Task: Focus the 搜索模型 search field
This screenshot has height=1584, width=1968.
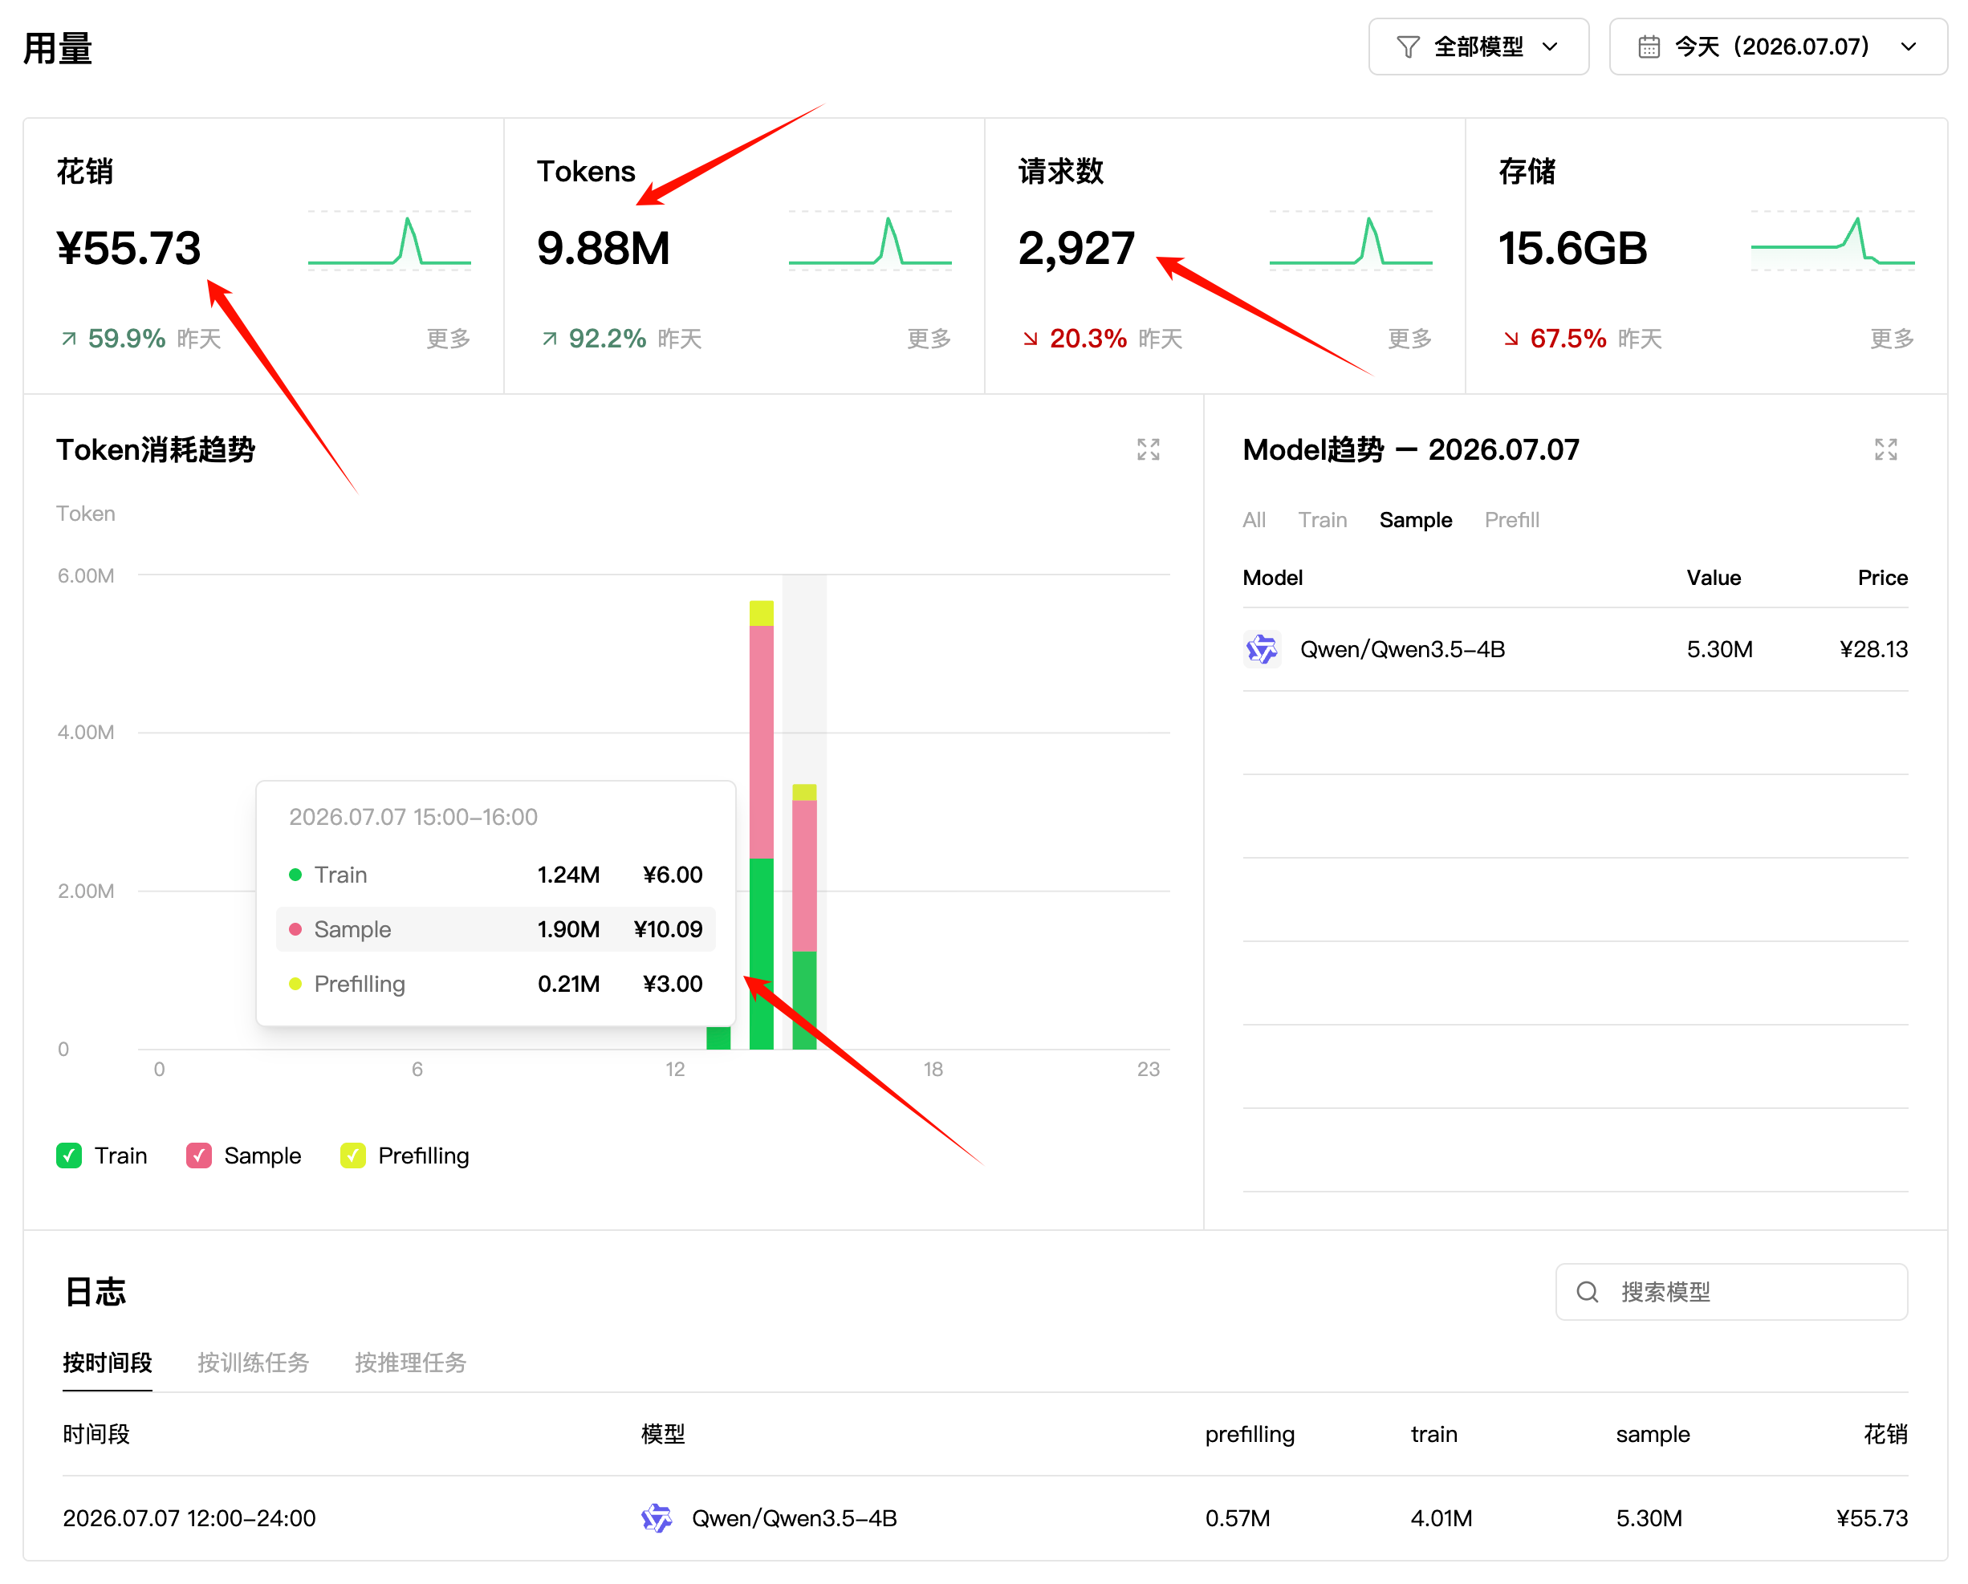Action: point(1731,1291)
